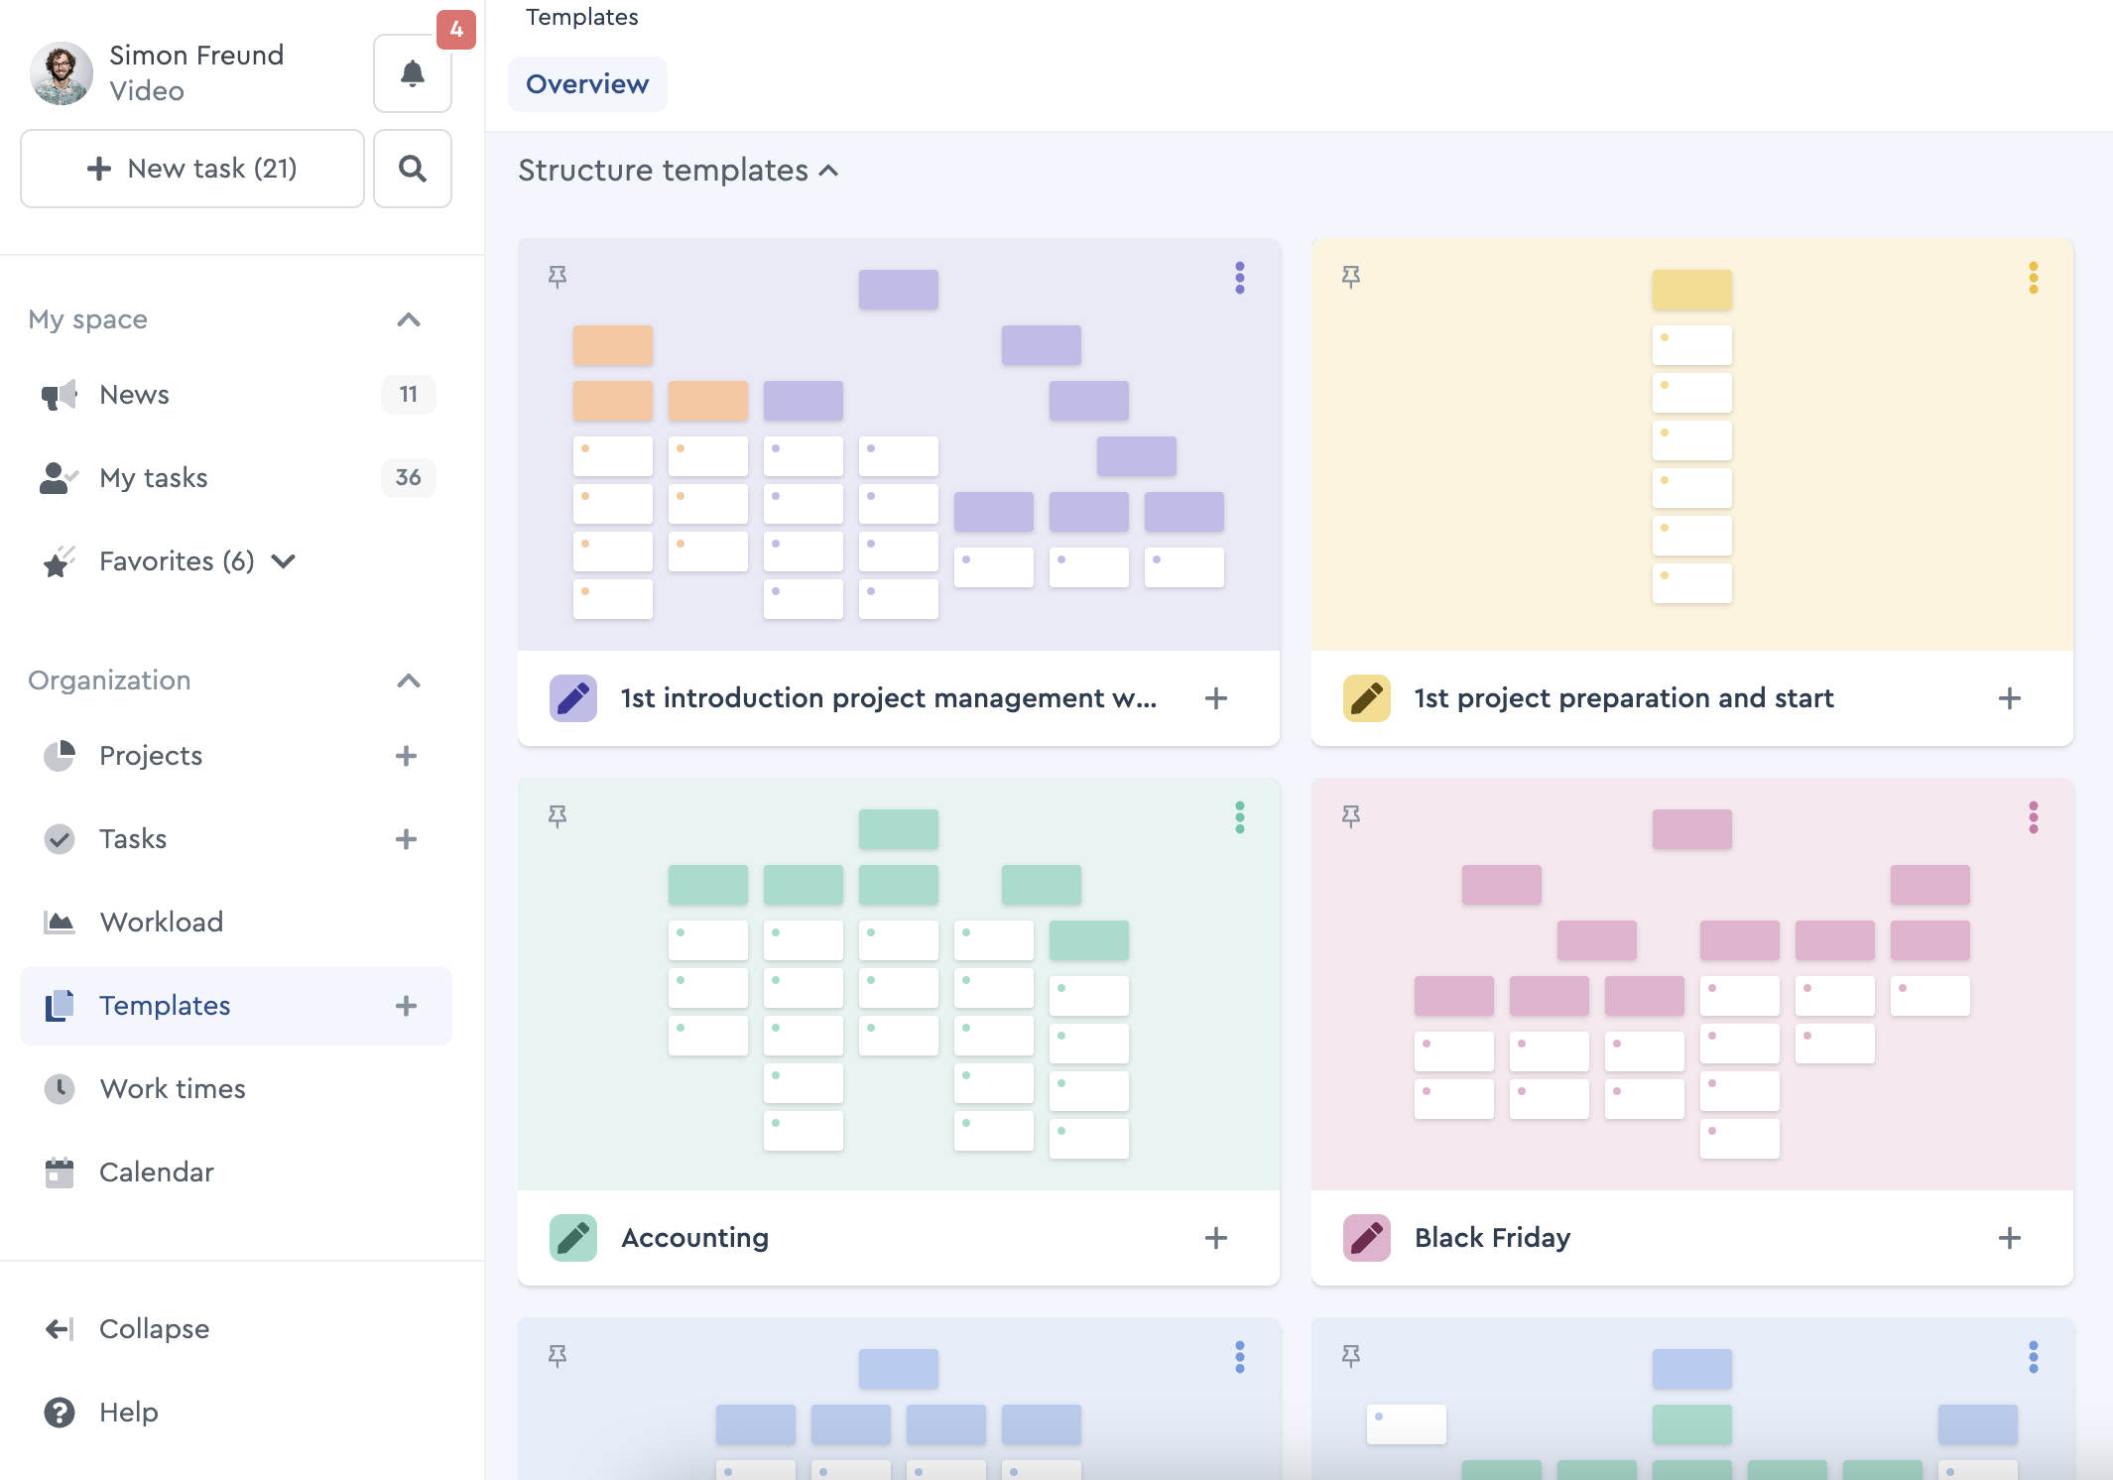Use 1st introduction project management template via plus
Viewport: 2113px width, 1480px height.
(x=1216, y=698)
